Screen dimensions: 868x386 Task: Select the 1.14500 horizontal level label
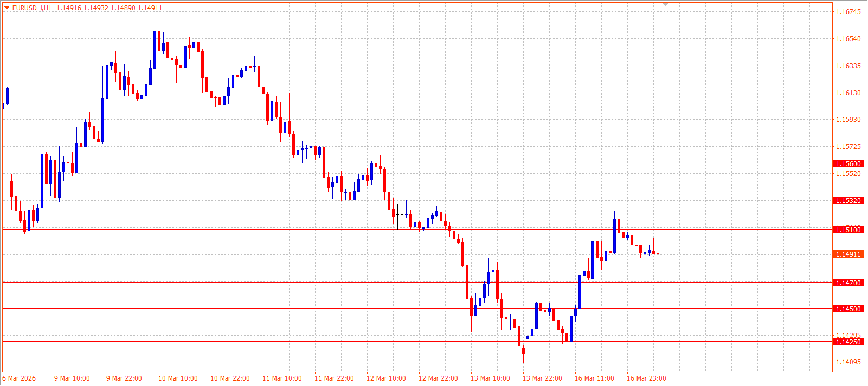tap(848, 309)
